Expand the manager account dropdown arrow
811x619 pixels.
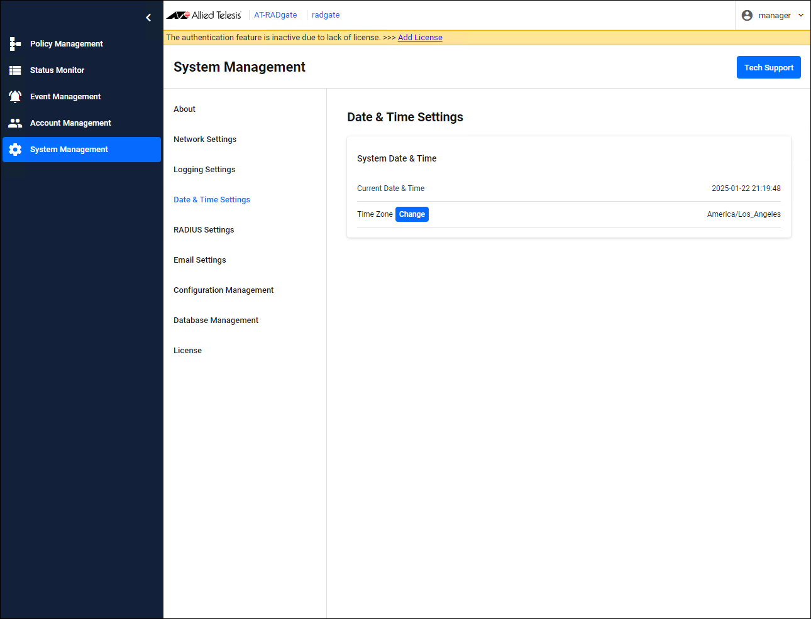coord(801,16)
